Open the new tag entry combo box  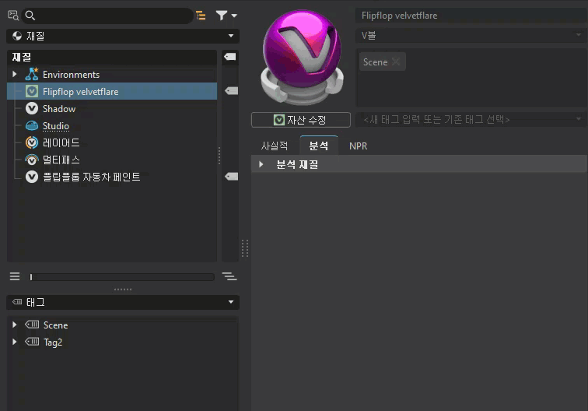pos(471,119)
